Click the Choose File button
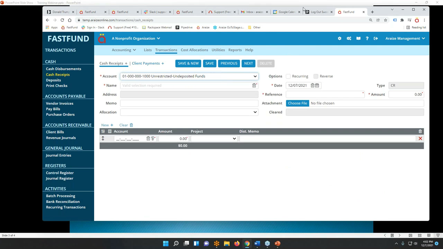This screenshot has height=249, width=443. pos(298,103)
